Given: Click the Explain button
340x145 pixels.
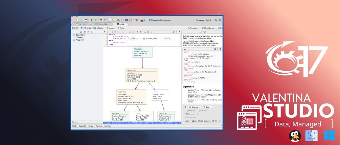Looking at the screenshot, I should tap(121, 28).
